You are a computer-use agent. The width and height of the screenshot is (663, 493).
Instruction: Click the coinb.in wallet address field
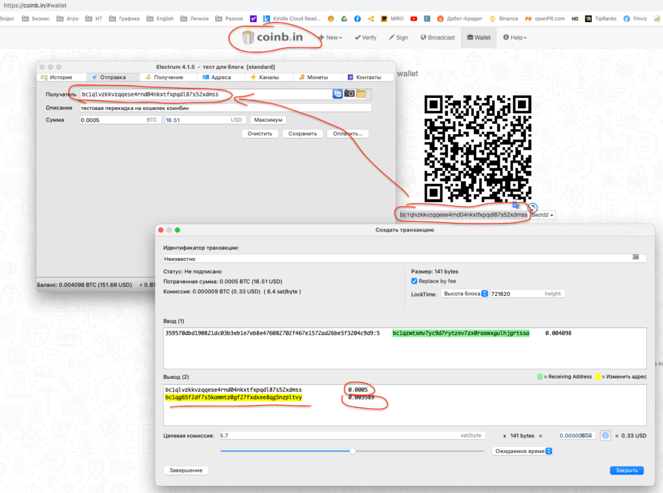point(464,214)
